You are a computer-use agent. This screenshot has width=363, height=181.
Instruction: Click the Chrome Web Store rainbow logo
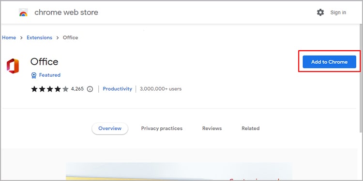click(x=23, y=13)
